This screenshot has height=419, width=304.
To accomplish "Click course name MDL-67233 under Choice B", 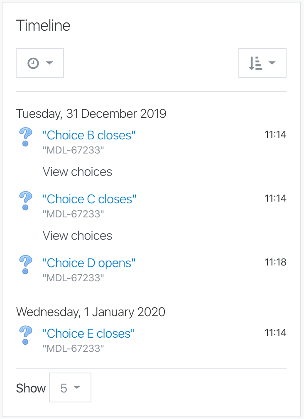I will [x=74, y=150].
